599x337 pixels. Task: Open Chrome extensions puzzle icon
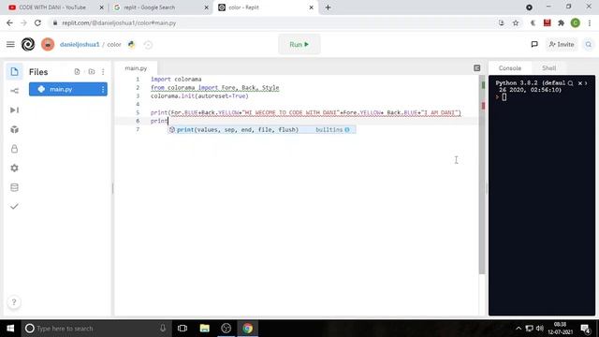tap(562, 22)
